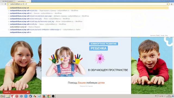174x98 pixels.
Task: Click the icon on the Contact us bar
Action: pos(28,92)
